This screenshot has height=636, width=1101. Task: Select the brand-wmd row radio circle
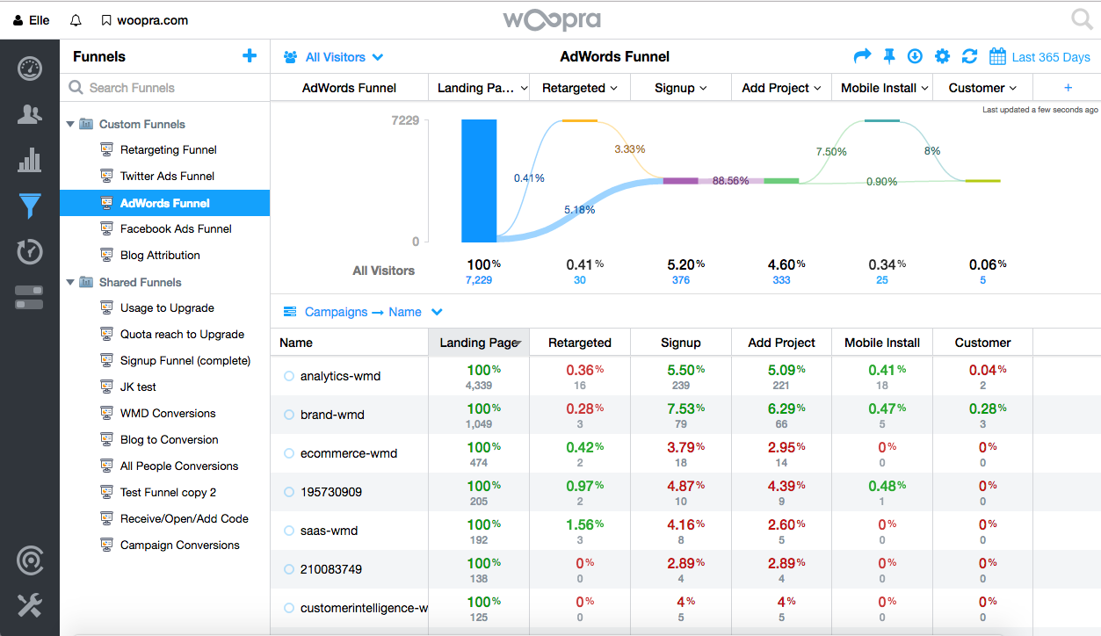coord(288,415)
